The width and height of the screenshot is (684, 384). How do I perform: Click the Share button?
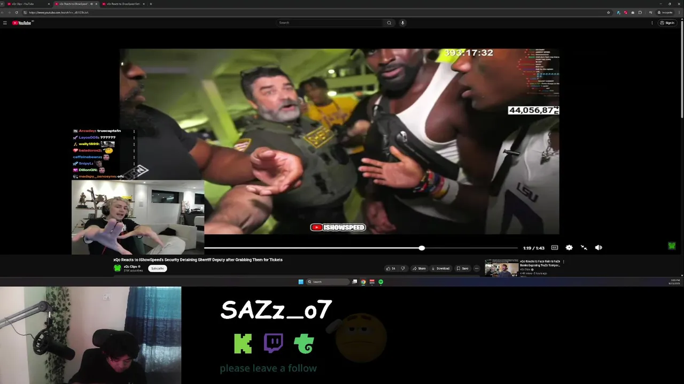coord(419,268)
